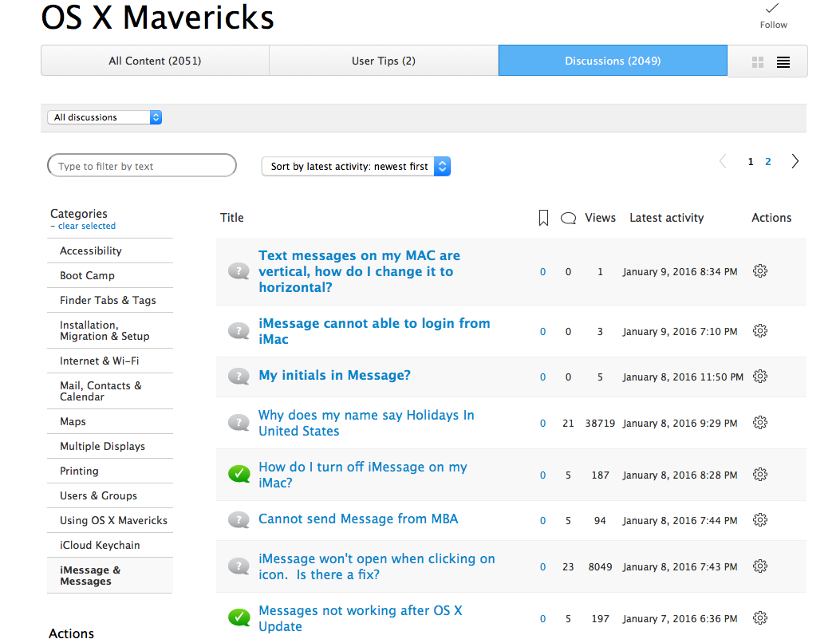Deselect iMessage & Messages category
Screen dimensions: 836x639
(110, 575)
